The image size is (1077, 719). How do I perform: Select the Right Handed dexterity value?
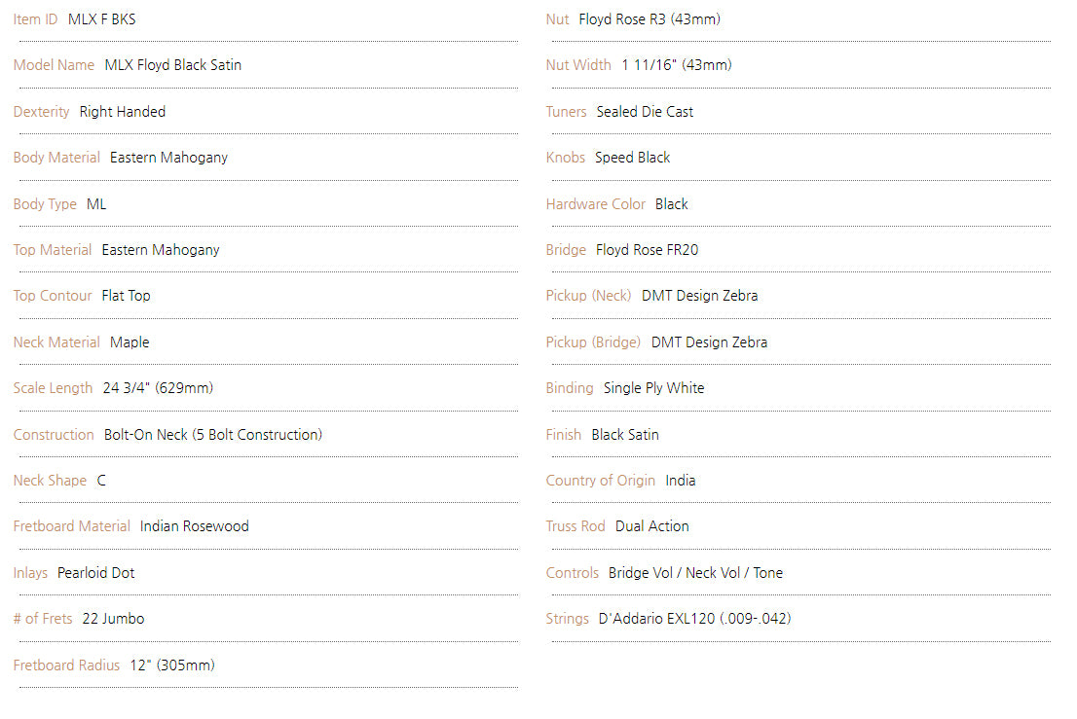click(123, 112)
